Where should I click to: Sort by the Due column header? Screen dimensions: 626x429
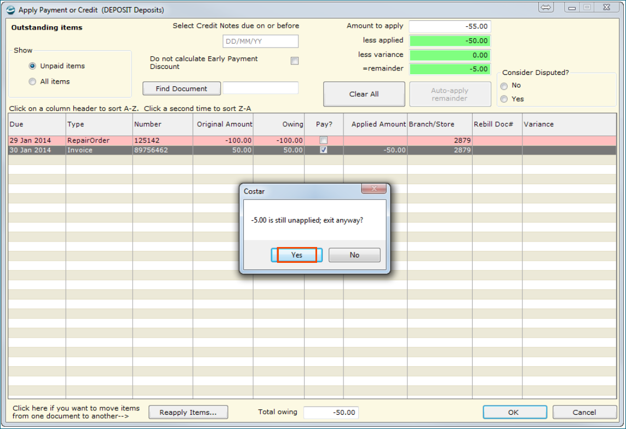pos(37,124)
